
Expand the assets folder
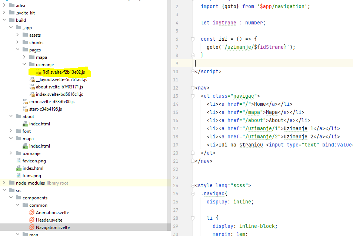click(17, 35)
